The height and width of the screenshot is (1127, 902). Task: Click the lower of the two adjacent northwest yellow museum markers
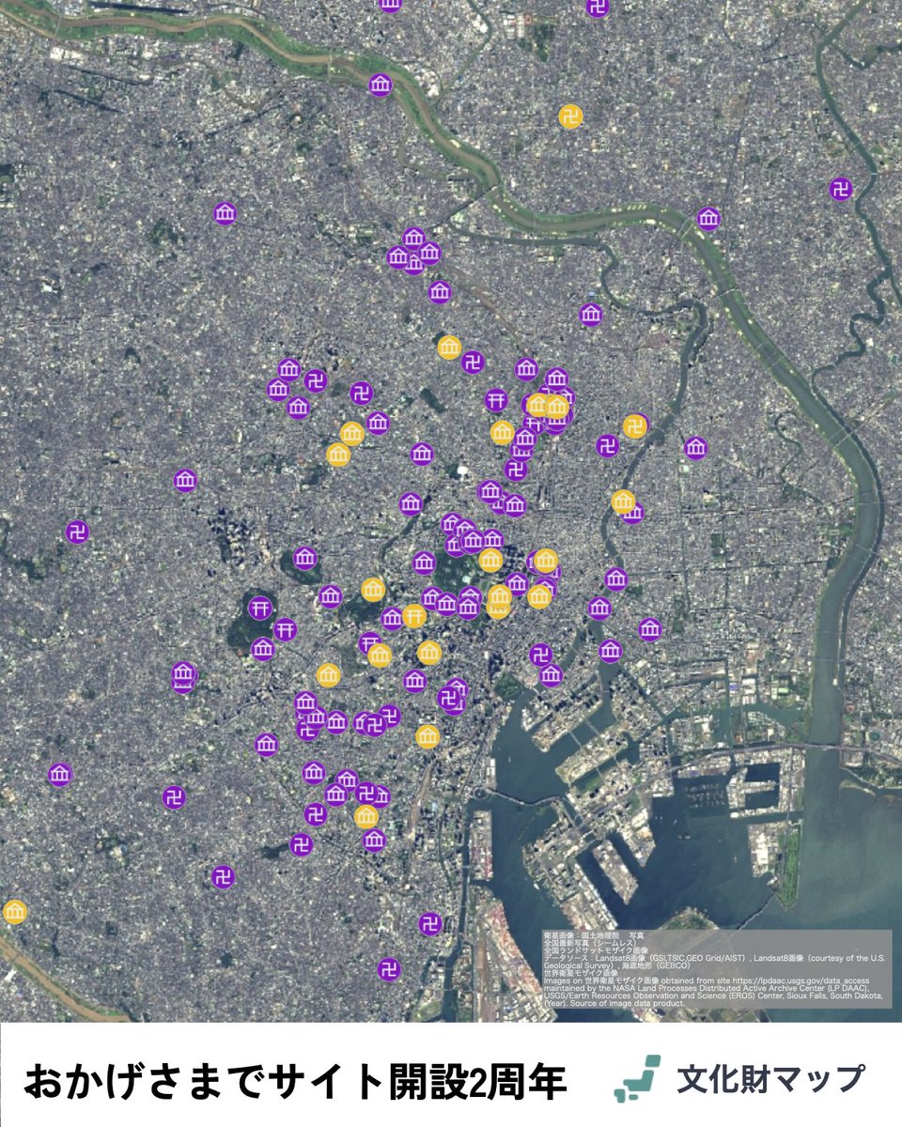338,455
